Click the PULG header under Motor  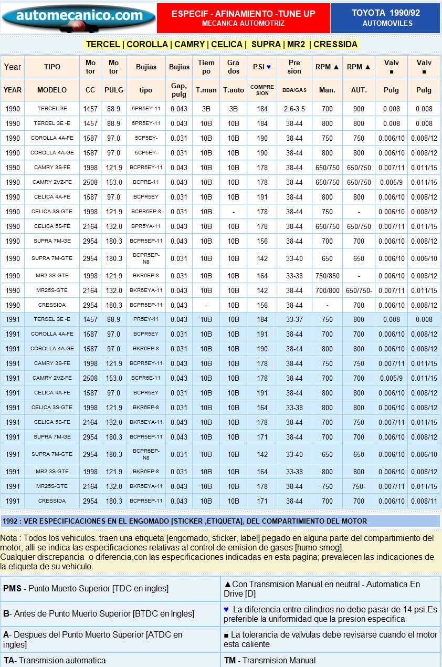[114, 90]
